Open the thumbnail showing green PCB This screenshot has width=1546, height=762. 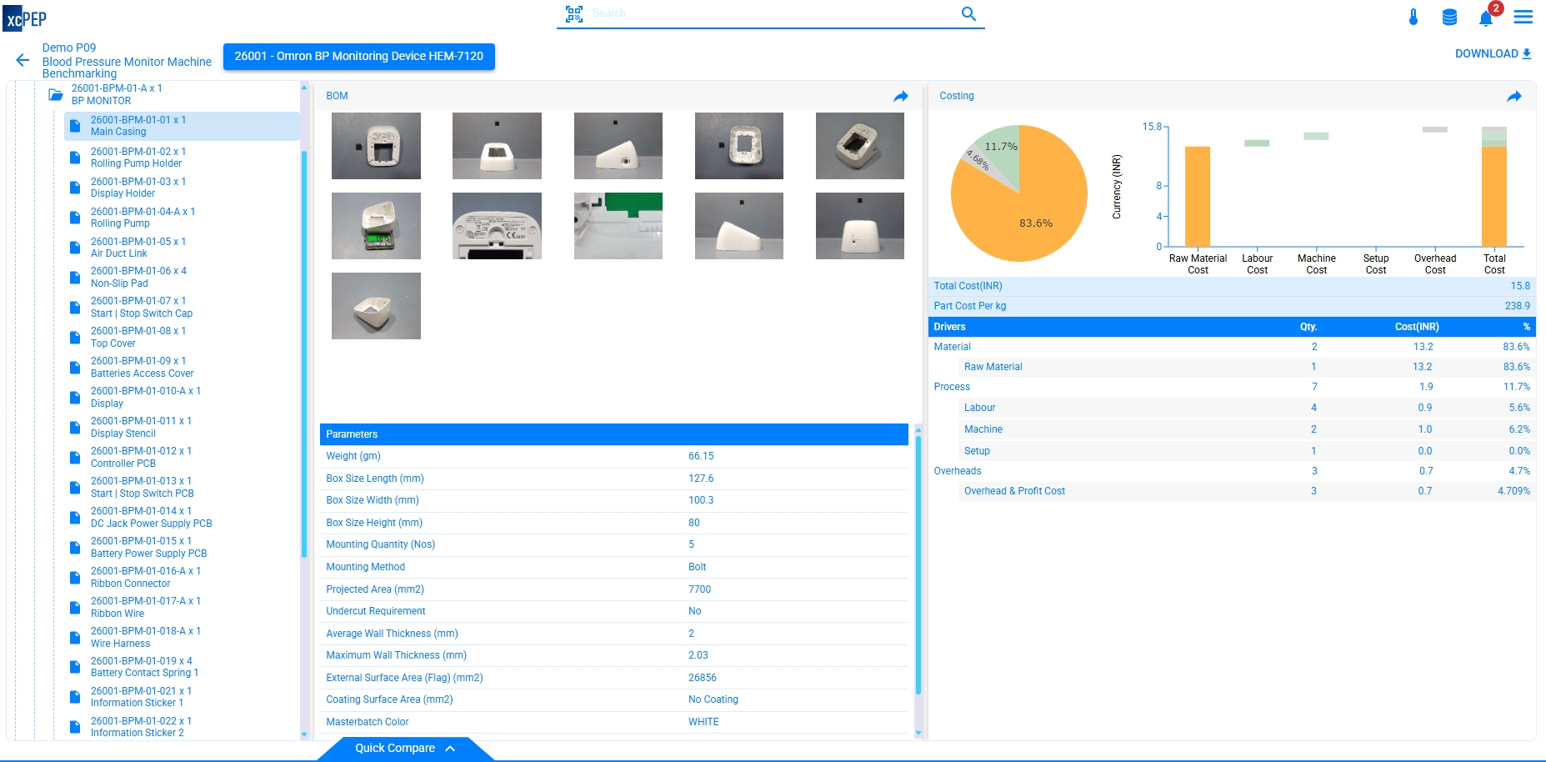[x=618, y=226]
